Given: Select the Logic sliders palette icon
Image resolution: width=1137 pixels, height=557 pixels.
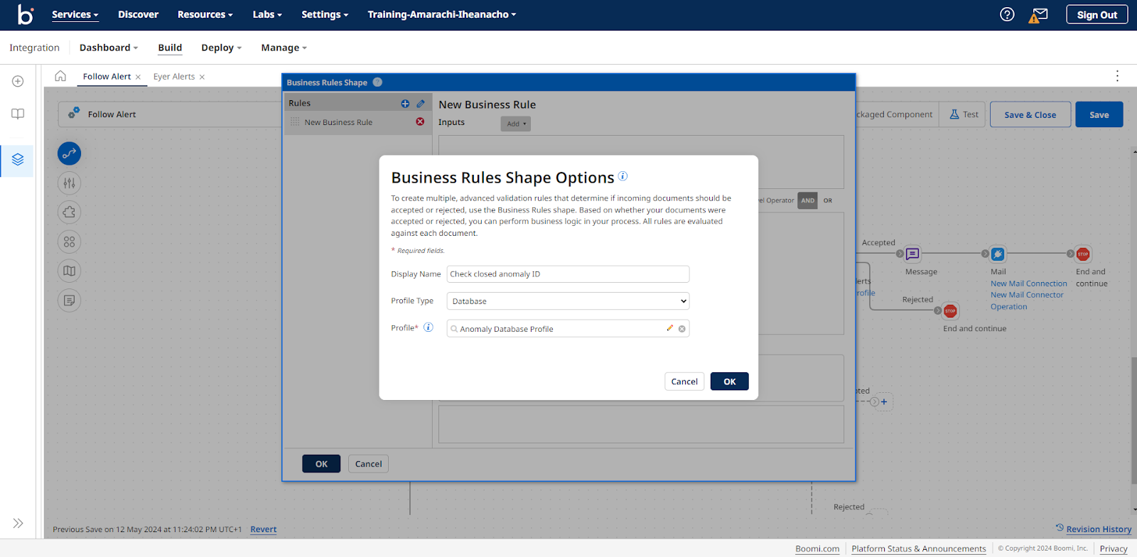Looking at the screenshot, I should pyautogui.click(x=69, y=183).
